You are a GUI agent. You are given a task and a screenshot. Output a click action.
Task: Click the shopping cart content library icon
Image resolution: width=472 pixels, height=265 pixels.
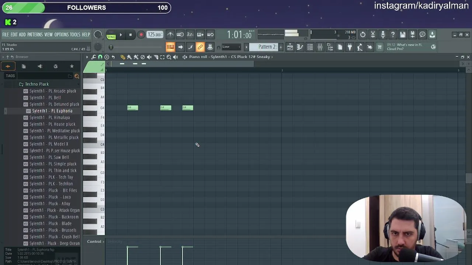click(379, 47)
